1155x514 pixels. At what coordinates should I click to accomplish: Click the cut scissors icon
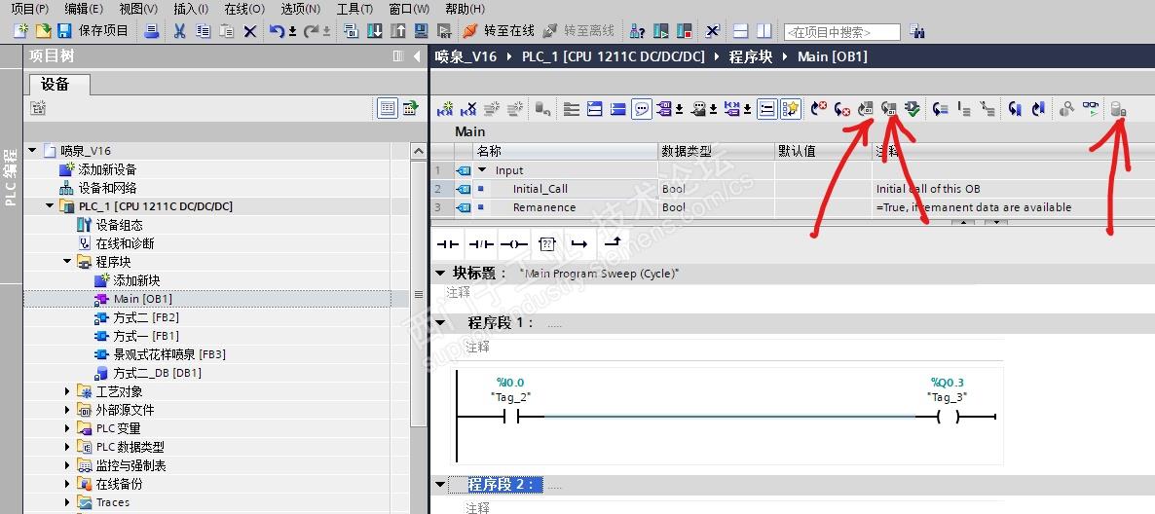click(x=180, y=31)
